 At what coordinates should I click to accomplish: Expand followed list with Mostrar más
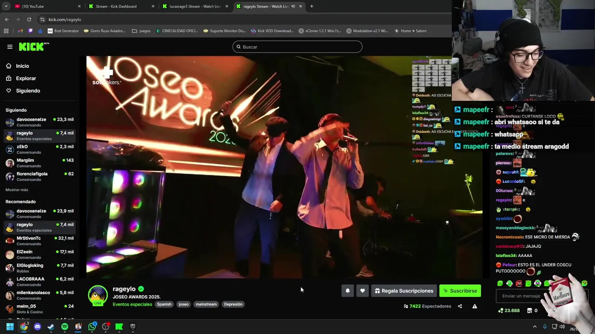(x=17, y=190)
